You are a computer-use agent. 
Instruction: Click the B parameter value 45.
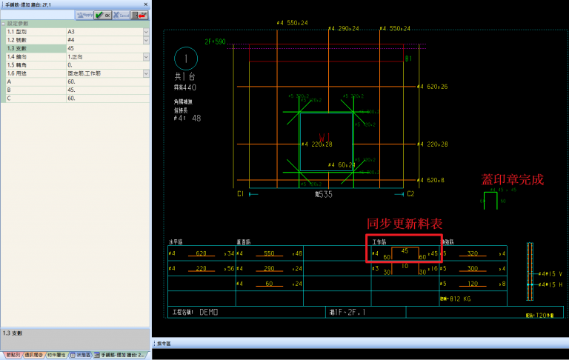[x=107, y=90]
